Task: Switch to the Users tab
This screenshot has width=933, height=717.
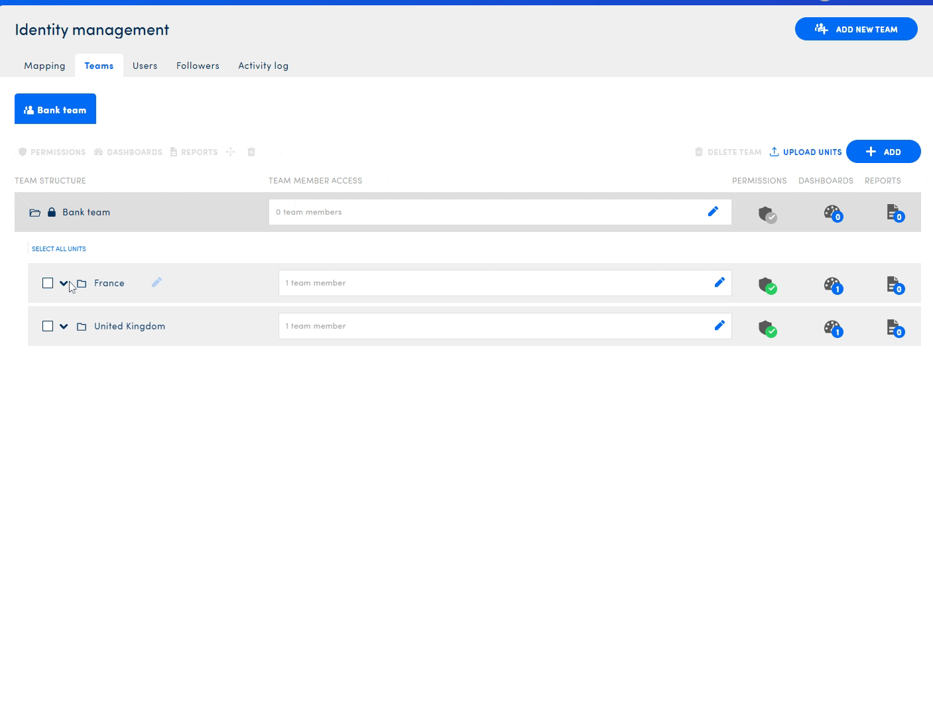Action: coord(145,66)
